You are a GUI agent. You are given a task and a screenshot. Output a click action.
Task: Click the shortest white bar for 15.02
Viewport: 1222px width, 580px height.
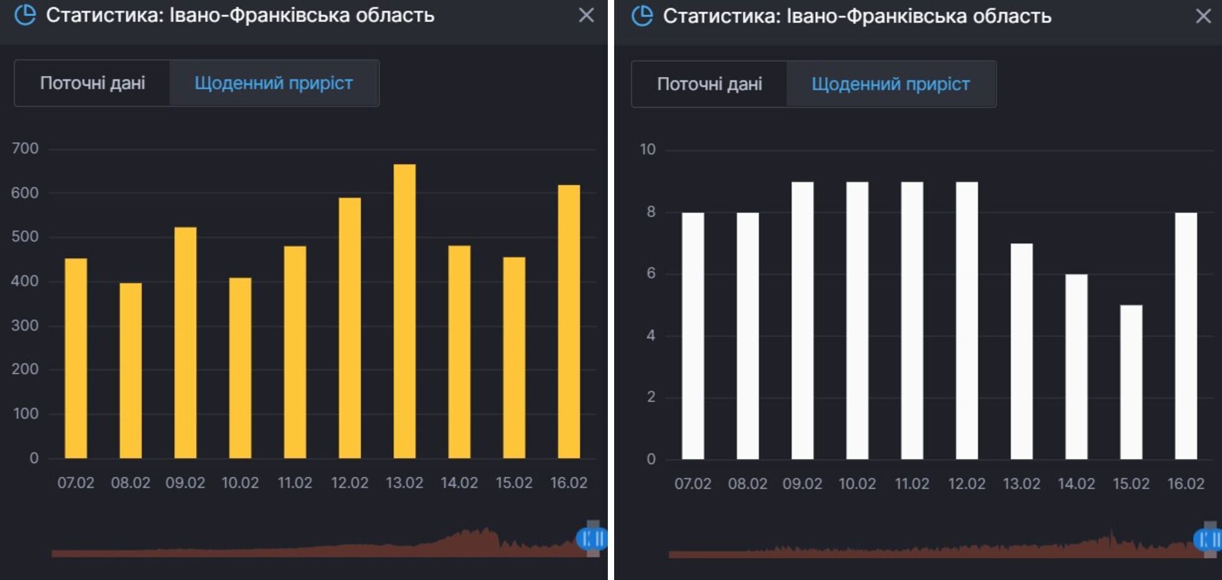tap(1131, 382)
